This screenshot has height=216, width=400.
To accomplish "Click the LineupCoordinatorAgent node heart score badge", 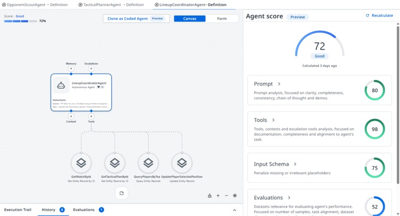I will click(x=101, y=87).
